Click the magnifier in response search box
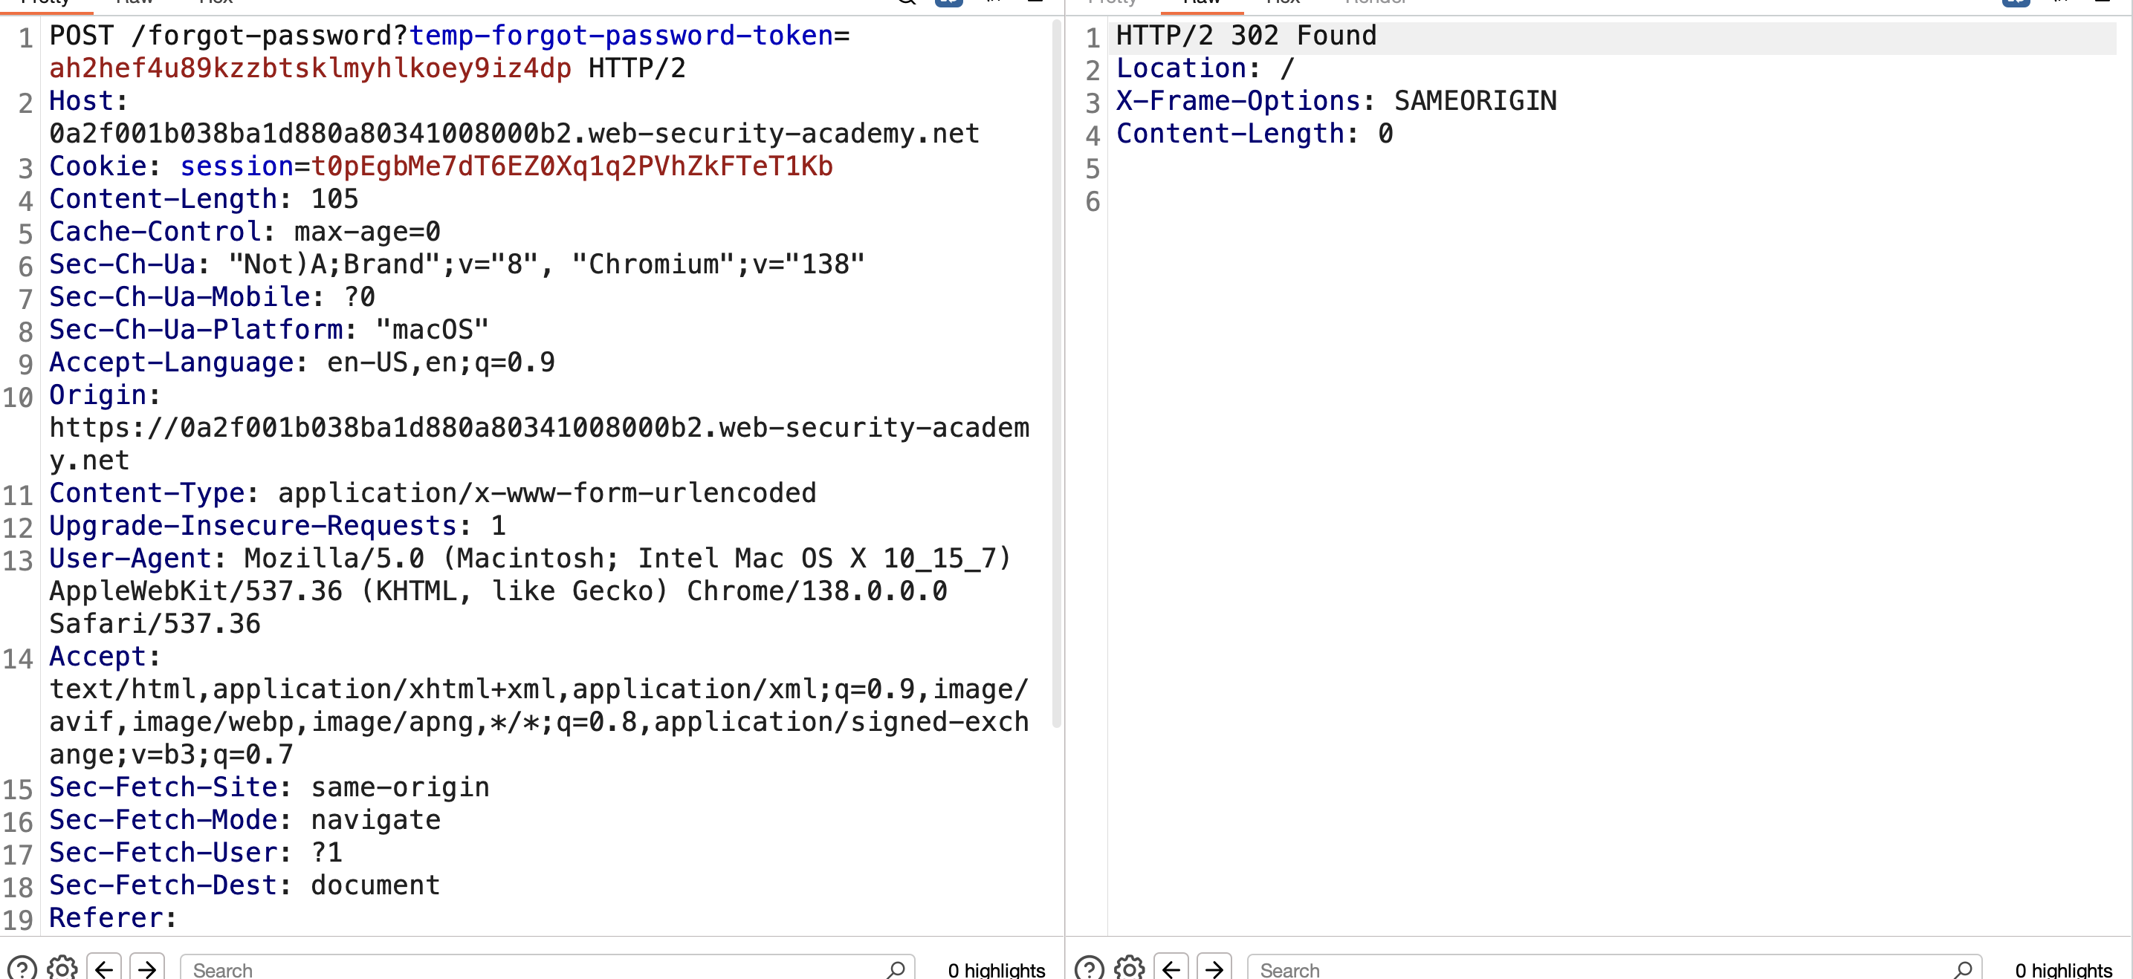This screenshot has height=979, width=2133. click(1964, 969)
